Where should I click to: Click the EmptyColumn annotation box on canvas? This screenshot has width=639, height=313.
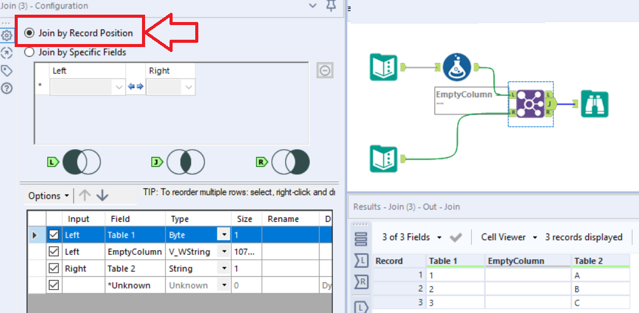tap(471, 100)
